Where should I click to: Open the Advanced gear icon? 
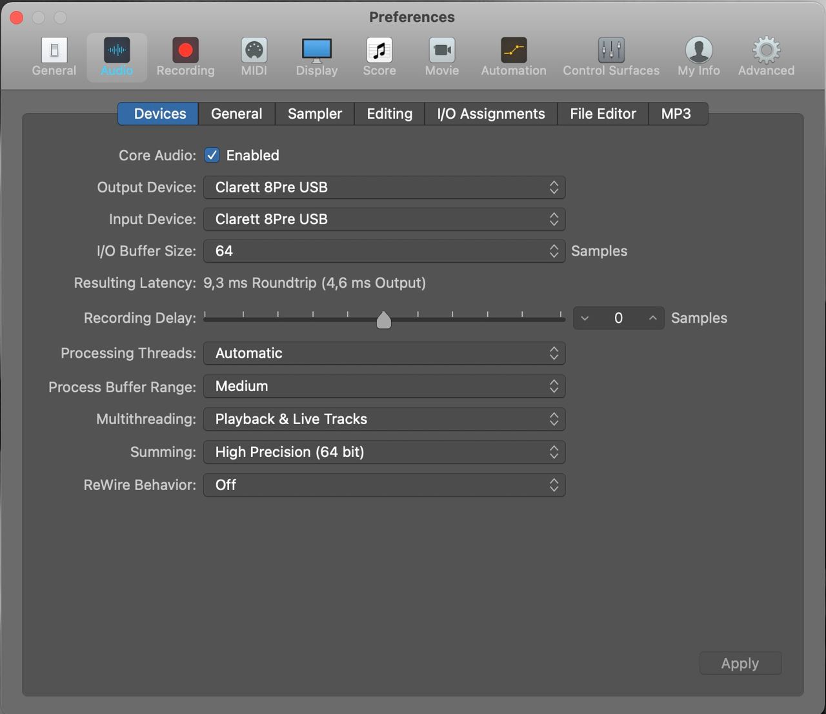(x=767, y=50)
